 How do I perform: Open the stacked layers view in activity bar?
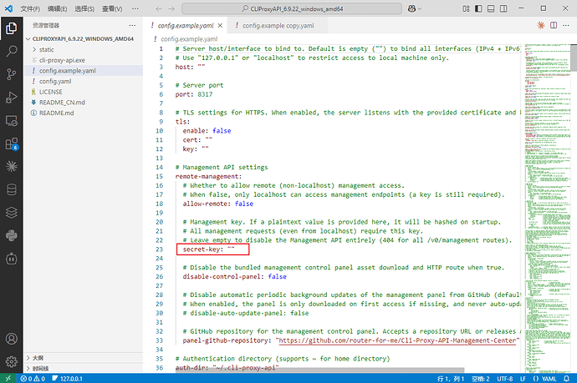12,213
